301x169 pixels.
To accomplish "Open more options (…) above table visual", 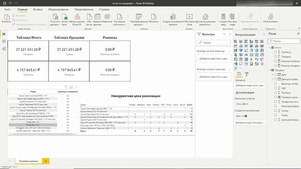I will click(77, 87).
